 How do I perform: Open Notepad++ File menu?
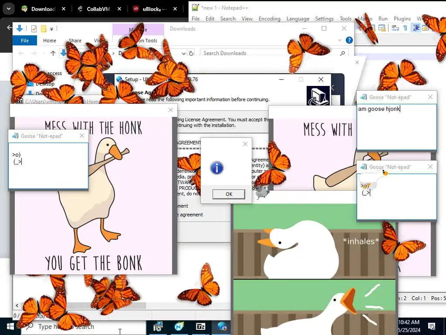(196, 18)
